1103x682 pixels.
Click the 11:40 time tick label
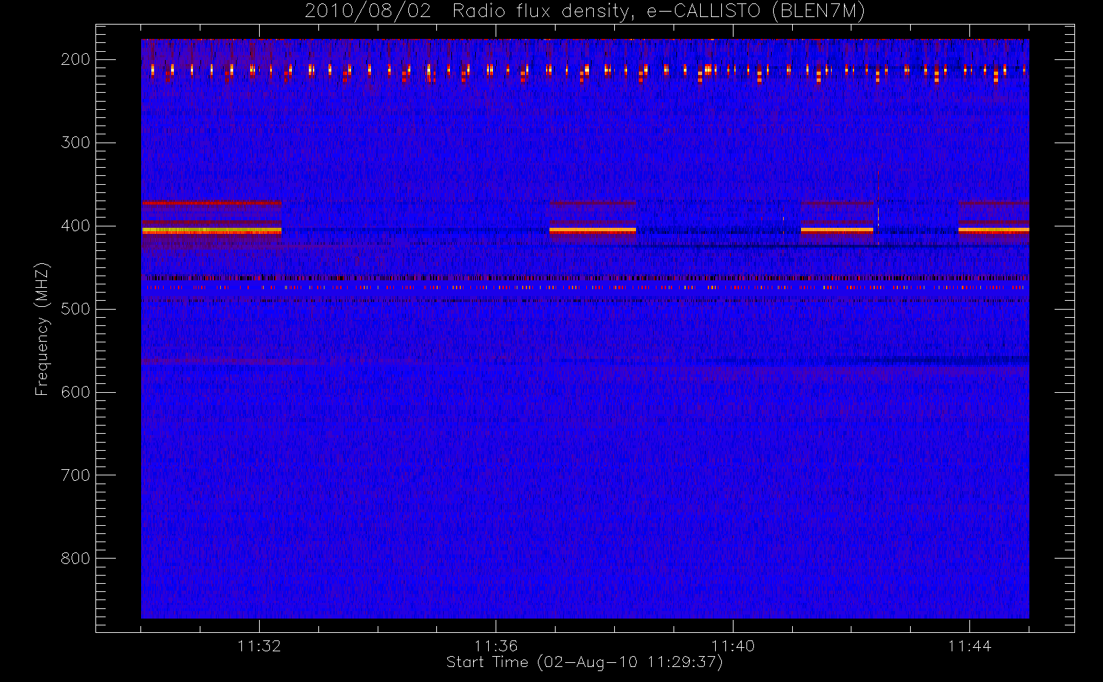pos(733,646)
